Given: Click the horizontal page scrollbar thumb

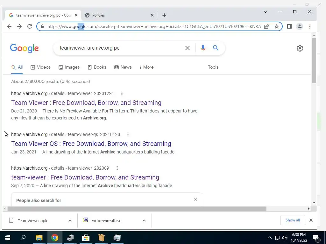Looking at the screenshot, I should [x=137, y=208].
